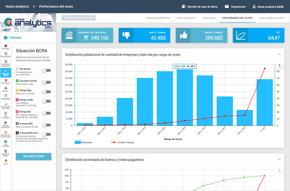Open the Simulador de Corte tab

(271, 18)
